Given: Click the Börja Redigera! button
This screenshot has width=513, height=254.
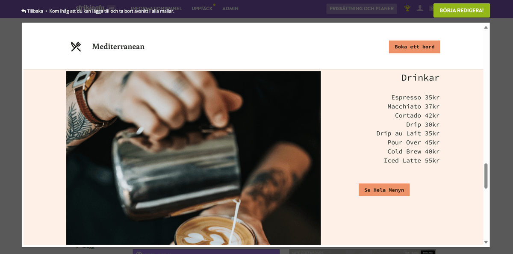Looking at the screenshot, I should 462,10.
